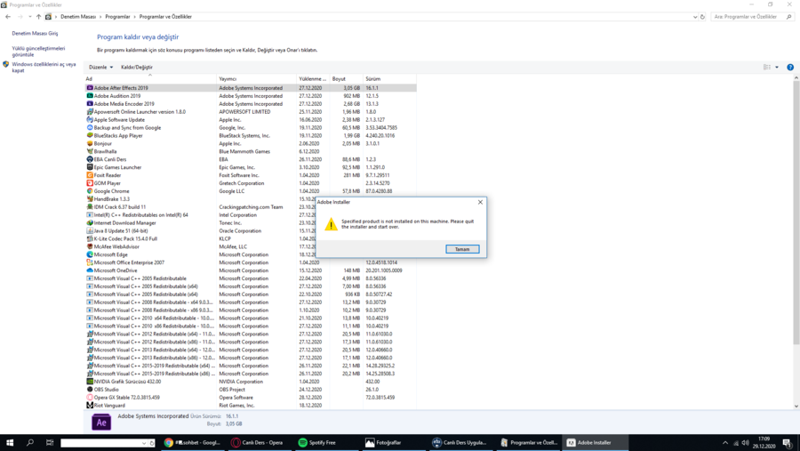Click the HandBrake 1.3.3 icon
Image resolution: width=800 pixels, height=451 pixels.
[90, 198]
